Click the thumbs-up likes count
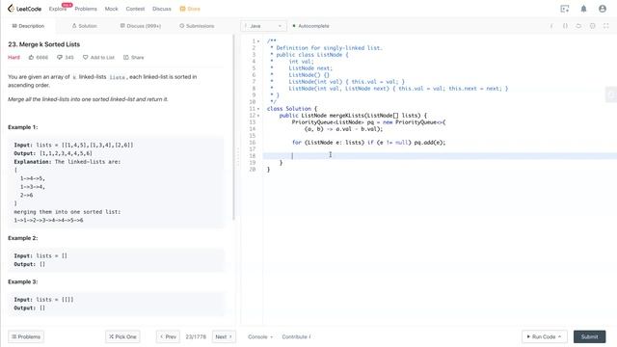The width and height of the screenshot is (617, 347). tap(39, 58)
